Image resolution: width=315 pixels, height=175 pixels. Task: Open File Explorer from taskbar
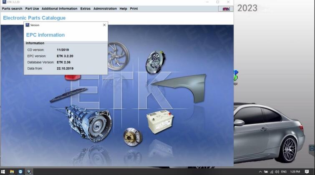click(12, 172)
